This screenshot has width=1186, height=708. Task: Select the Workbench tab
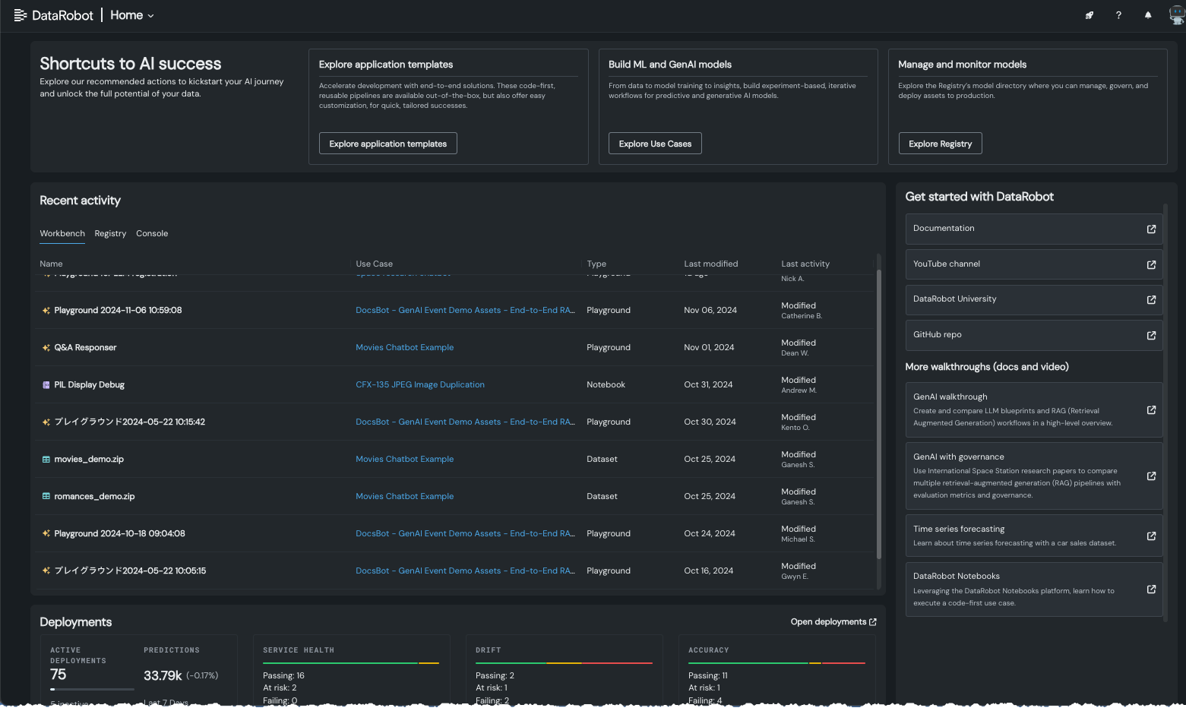pos(62,234)
